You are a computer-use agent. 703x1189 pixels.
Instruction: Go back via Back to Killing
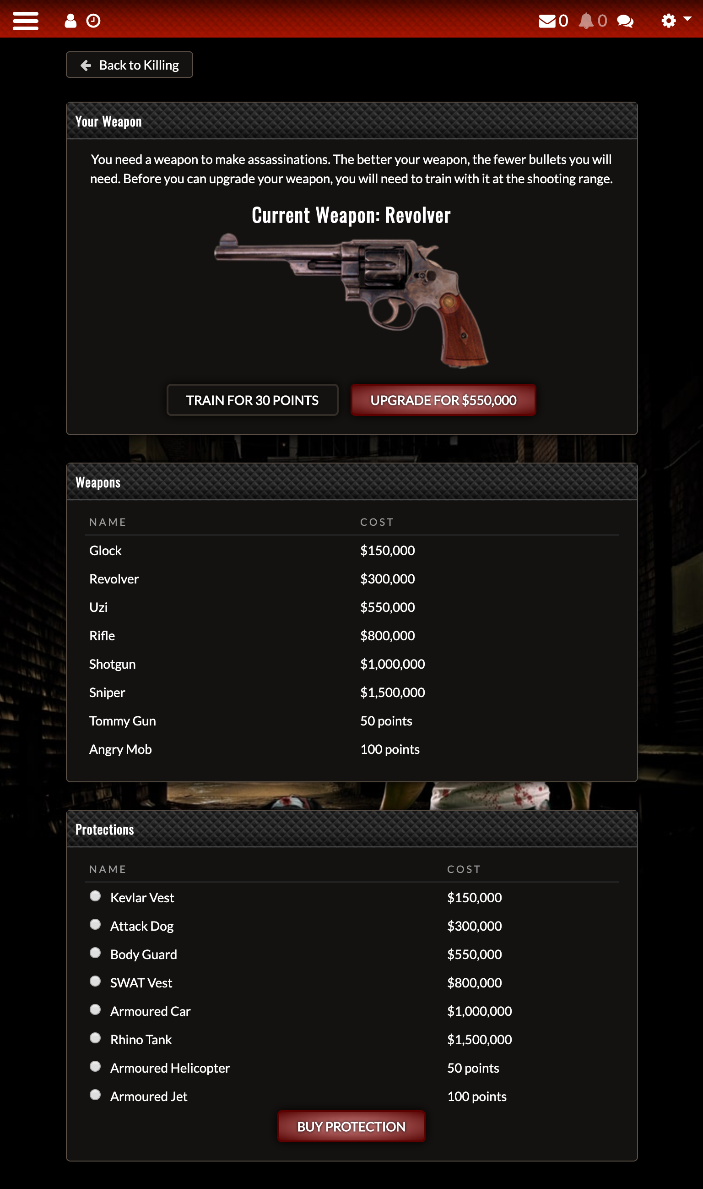(x=130, y=65)
